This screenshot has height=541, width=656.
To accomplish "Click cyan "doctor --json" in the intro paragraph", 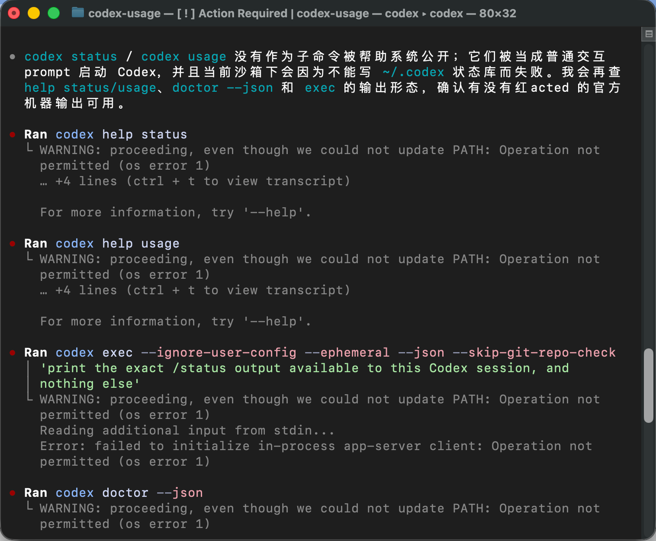I will 222,88.
